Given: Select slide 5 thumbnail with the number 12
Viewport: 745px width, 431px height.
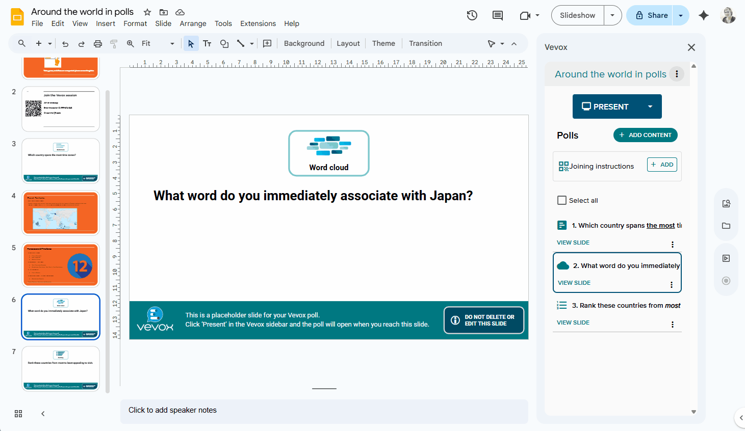Looking at the screenshot, I should 60,265.
